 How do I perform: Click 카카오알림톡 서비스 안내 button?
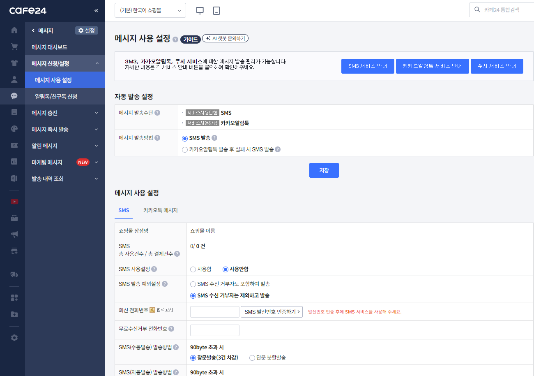[433, 66]
